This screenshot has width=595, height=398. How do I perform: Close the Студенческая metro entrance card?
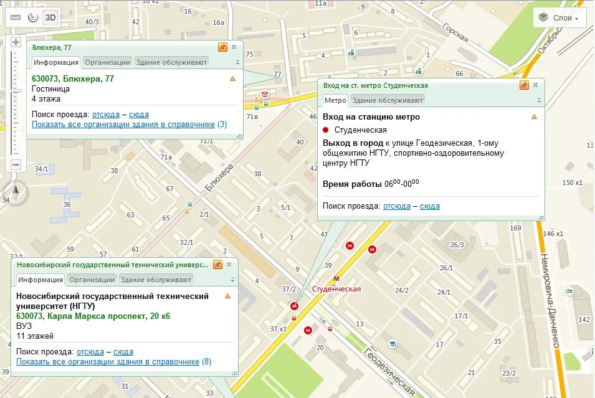(x=535, y=85)
